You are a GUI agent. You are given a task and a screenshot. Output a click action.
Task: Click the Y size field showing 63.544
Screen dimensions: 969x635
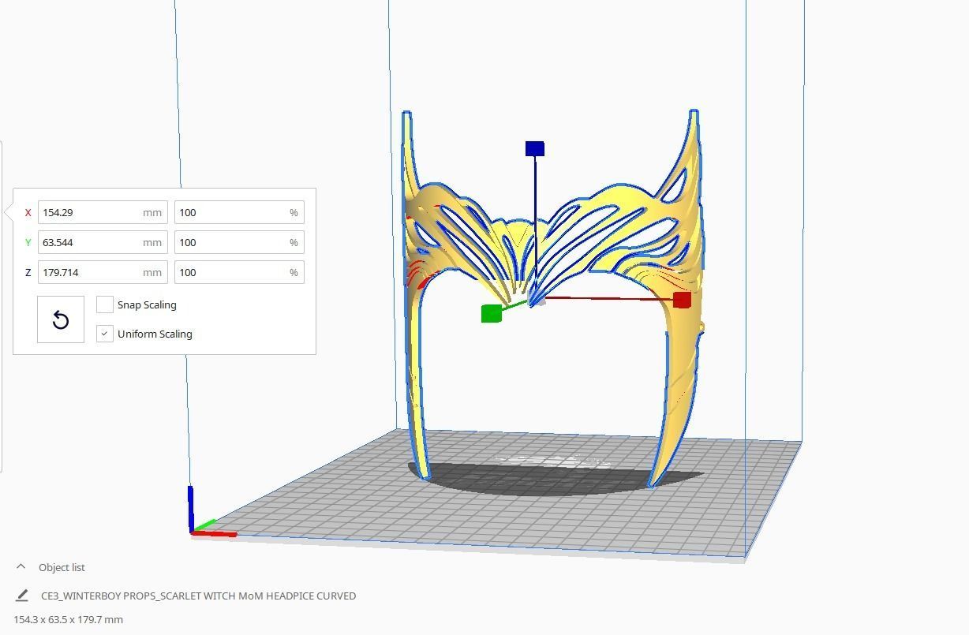point(103,242)
